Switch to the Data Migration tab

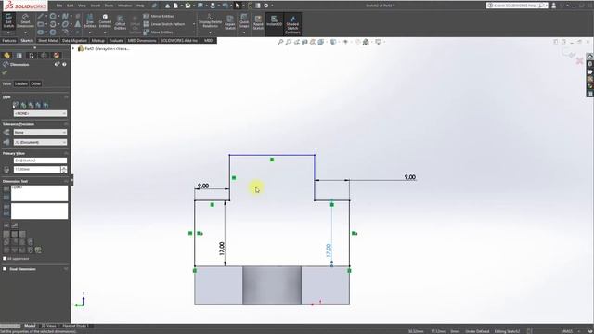tap(74, 40)
